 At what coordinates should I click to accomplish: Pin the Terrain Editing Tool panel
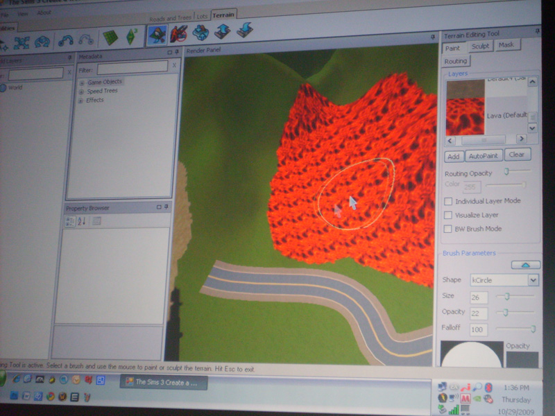click(x=538, y=31)
